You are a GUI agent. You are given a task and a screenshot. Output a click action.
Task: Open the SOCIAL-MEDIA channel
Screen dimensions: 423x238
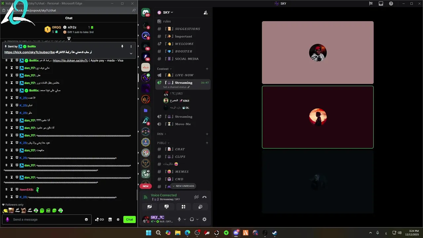point(183,59)
